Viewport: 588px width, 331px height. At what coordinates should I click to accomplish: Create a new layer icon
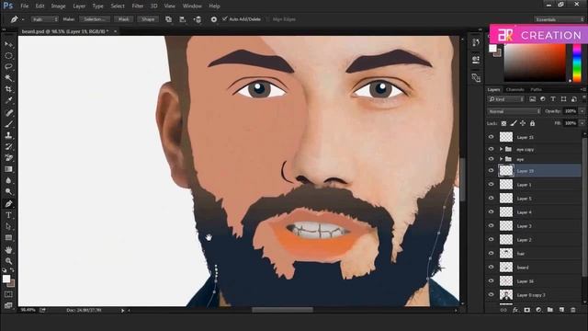(x=561, y=310)
